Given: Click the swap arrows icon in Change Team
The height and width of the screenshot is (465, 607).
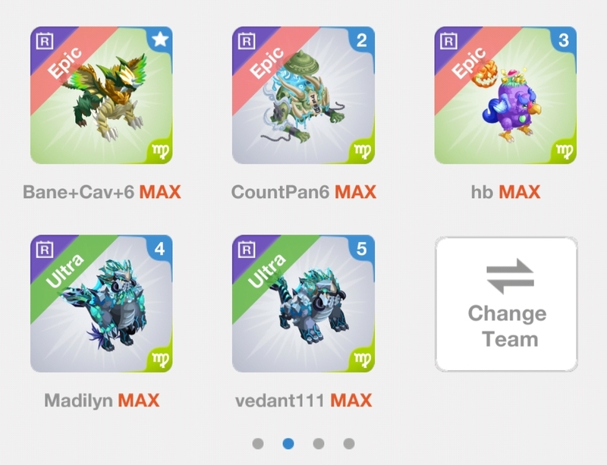Looking at the screenshot, I should pyautogui.click(x=510, y=276).
